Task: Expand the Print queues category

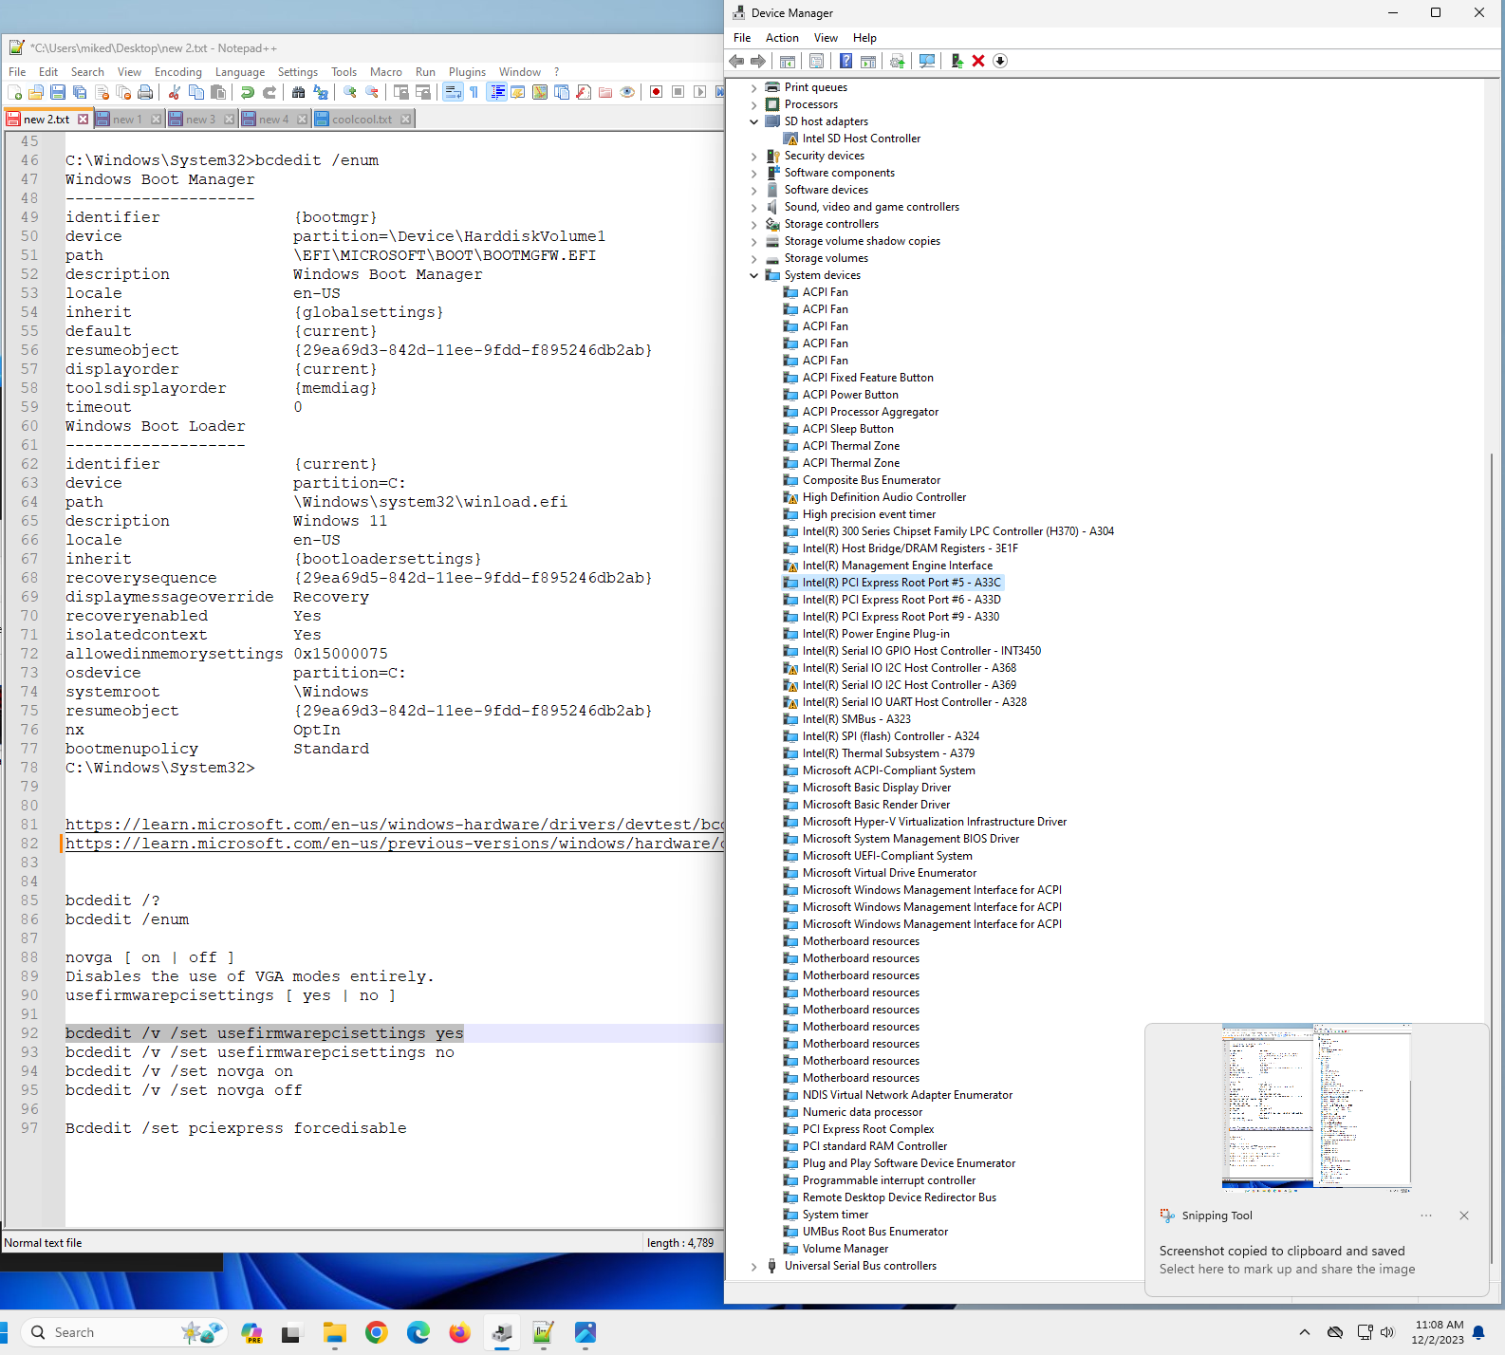Action: 754,87
